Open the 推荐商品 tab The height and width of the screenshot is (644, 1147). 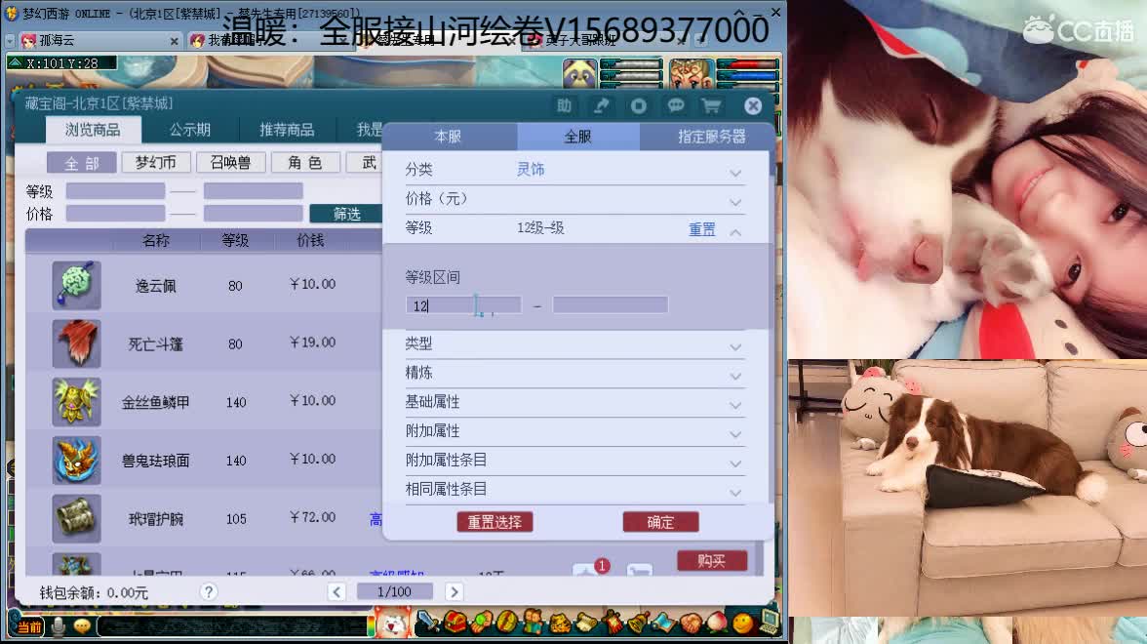click(287, 130)
